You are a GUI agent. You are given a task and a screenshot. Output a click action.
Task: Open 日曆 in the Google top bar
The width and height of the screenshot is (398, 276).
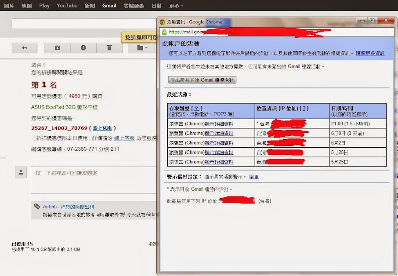pyautogui.click(x=156, y=6)
